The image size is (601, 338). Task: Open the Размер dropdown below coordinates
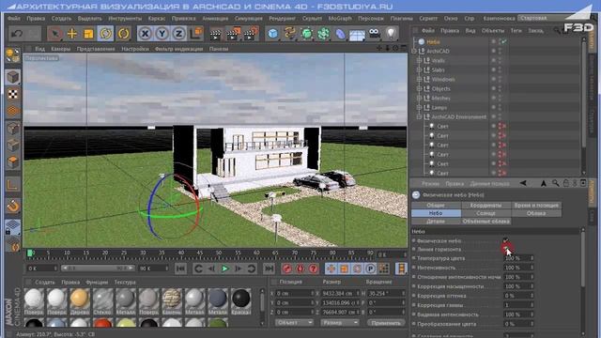click(339, 323)
